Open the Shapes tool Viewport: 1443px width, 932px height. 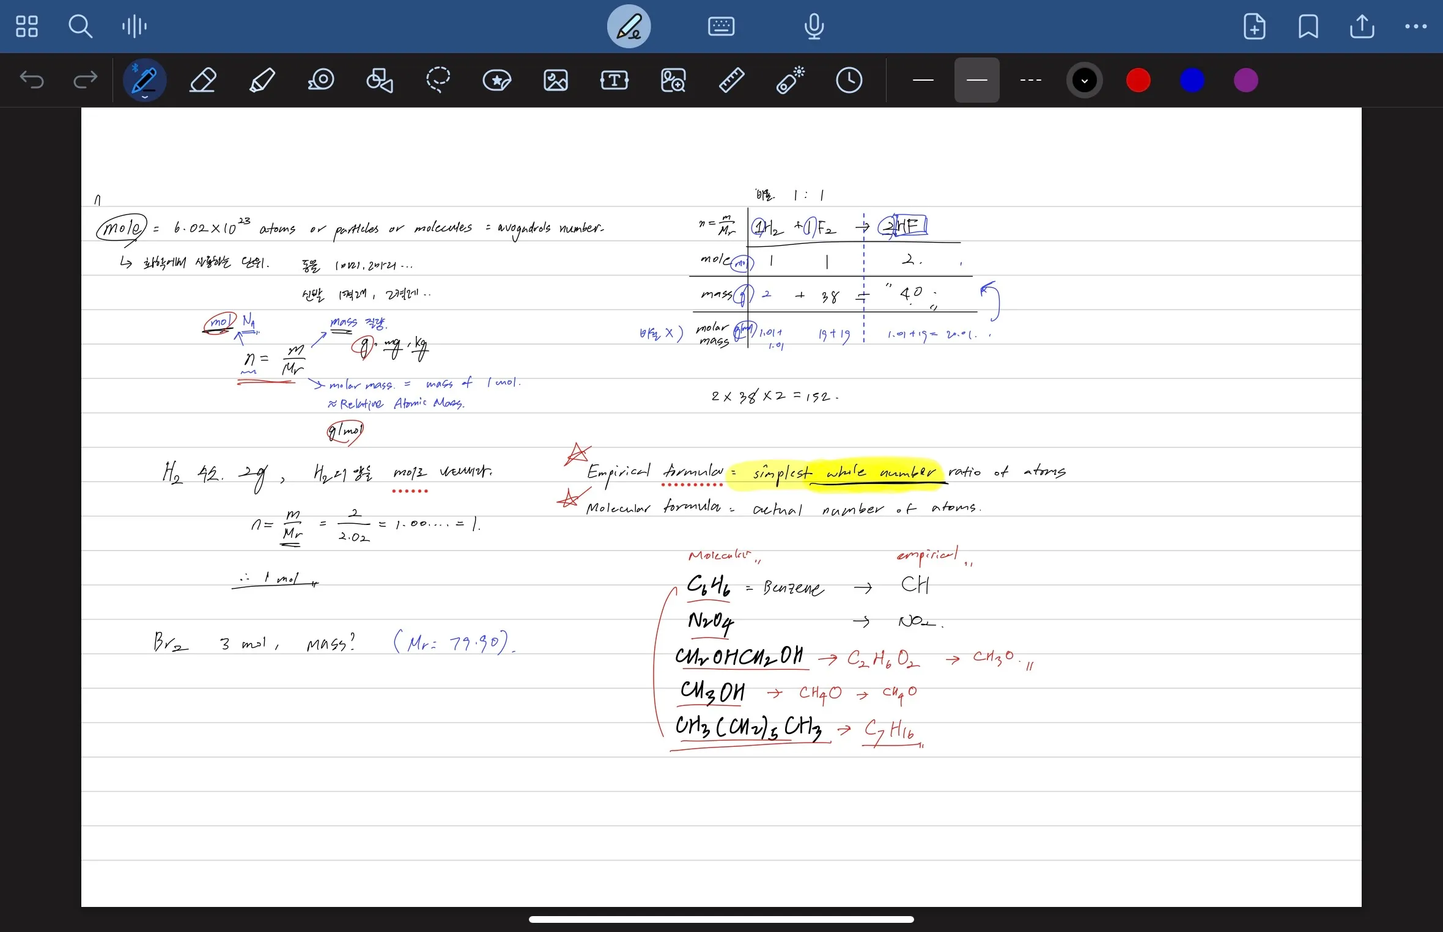(x=379, y=80)
